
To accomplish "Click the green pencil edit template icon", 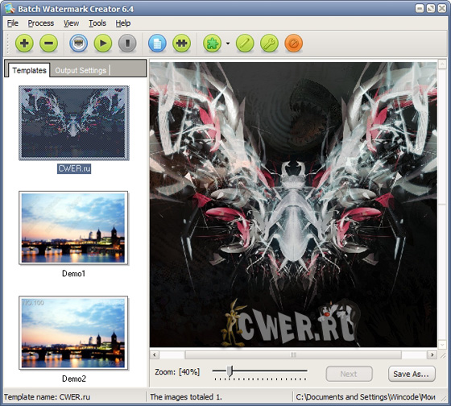I will tap(245, 43).
